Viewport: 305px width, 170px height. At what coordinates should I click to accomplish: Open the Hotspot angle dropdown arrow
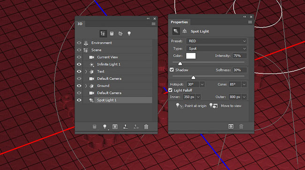pyautogui.click(x=202, y=84)
